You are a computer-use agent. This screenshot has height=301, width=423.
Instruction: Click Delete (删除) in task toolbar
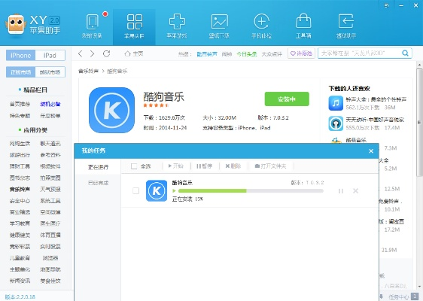coord(233,166)
